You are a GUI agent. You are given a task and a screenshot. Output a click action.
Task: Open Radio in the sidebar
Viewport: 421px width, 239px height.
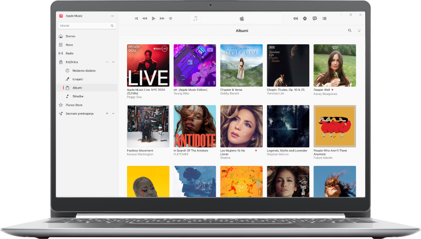pos(87,53)
